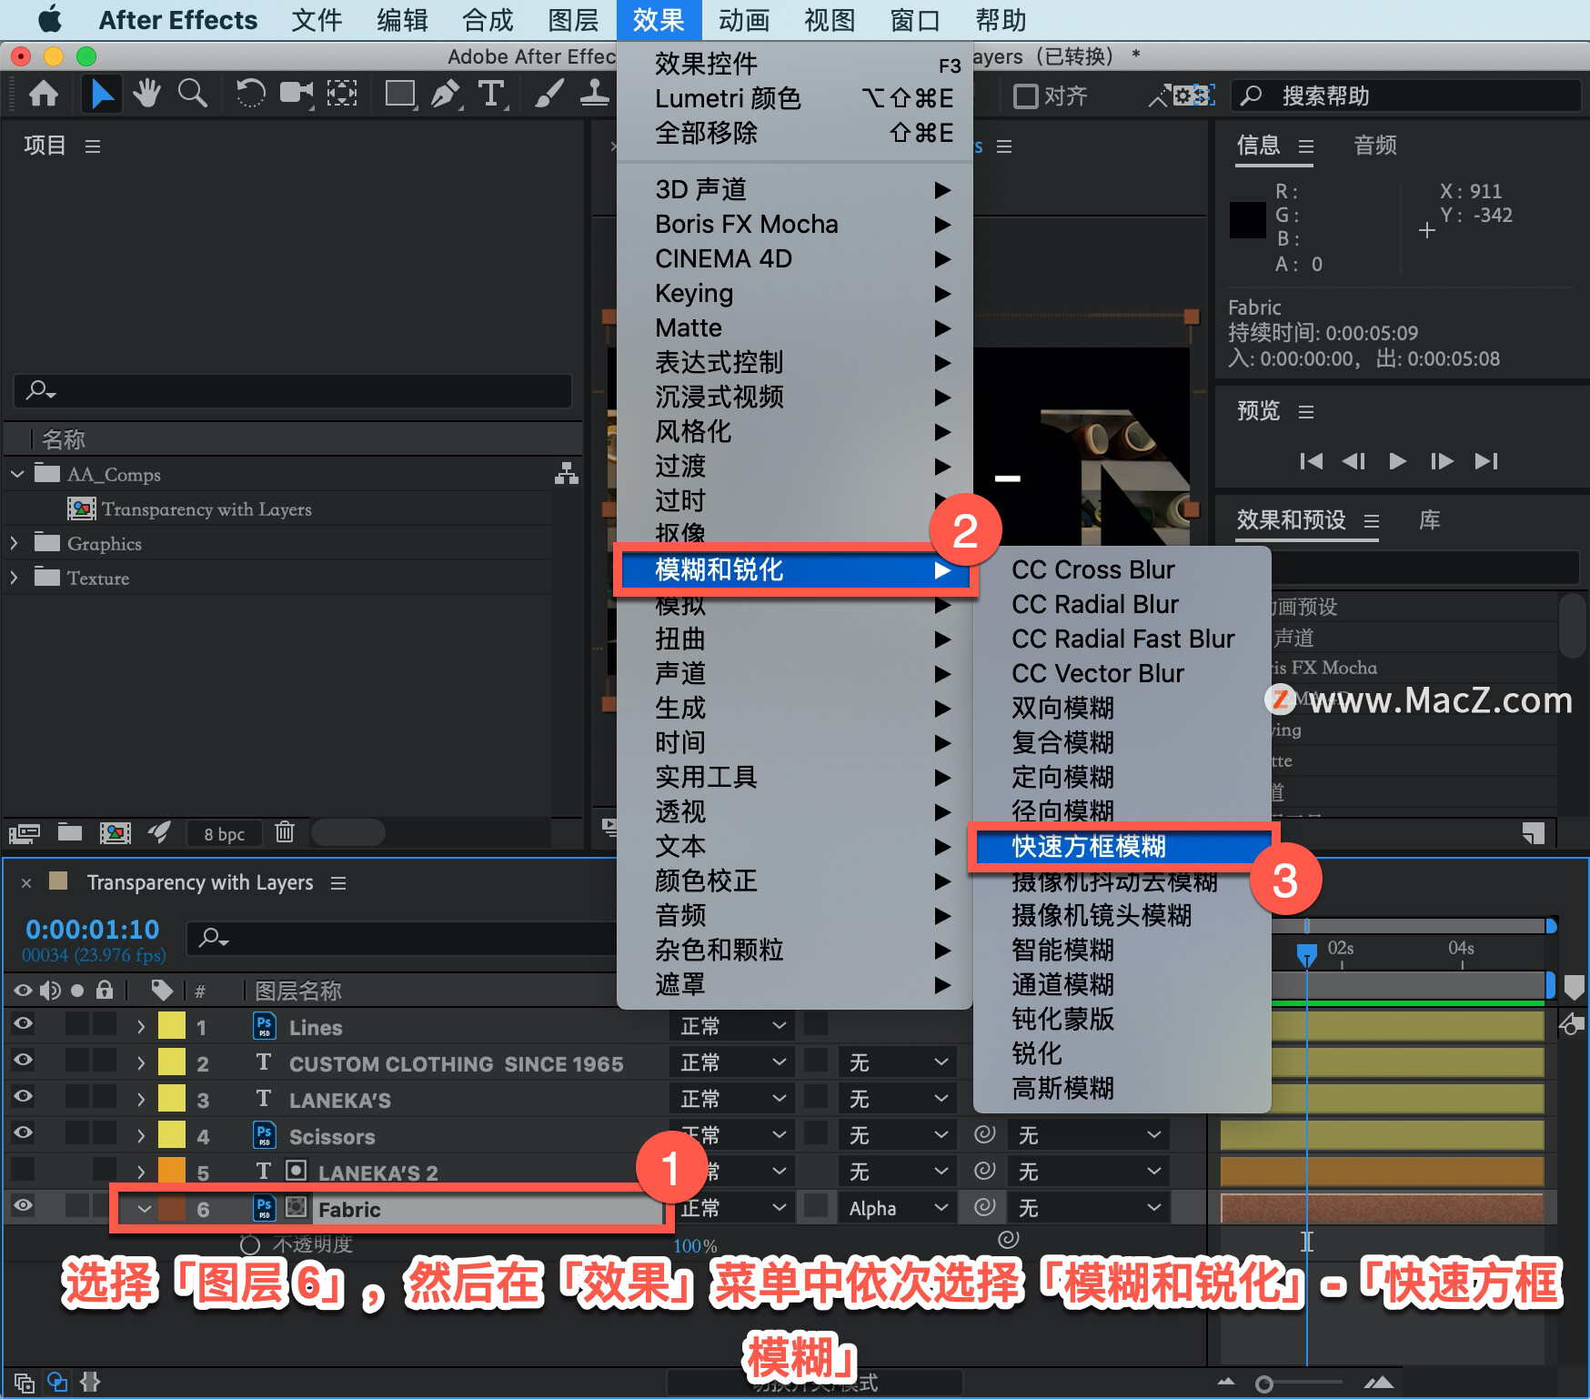This screenshot has height=1399, width=1590.
Task: Click the Home icon in toolbar
Action: [x=44, y=94]
